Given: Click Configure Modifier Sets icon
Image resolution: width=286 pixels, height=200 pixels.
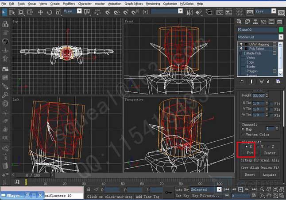Looking at the screenshot, I should tap(278, 81).
